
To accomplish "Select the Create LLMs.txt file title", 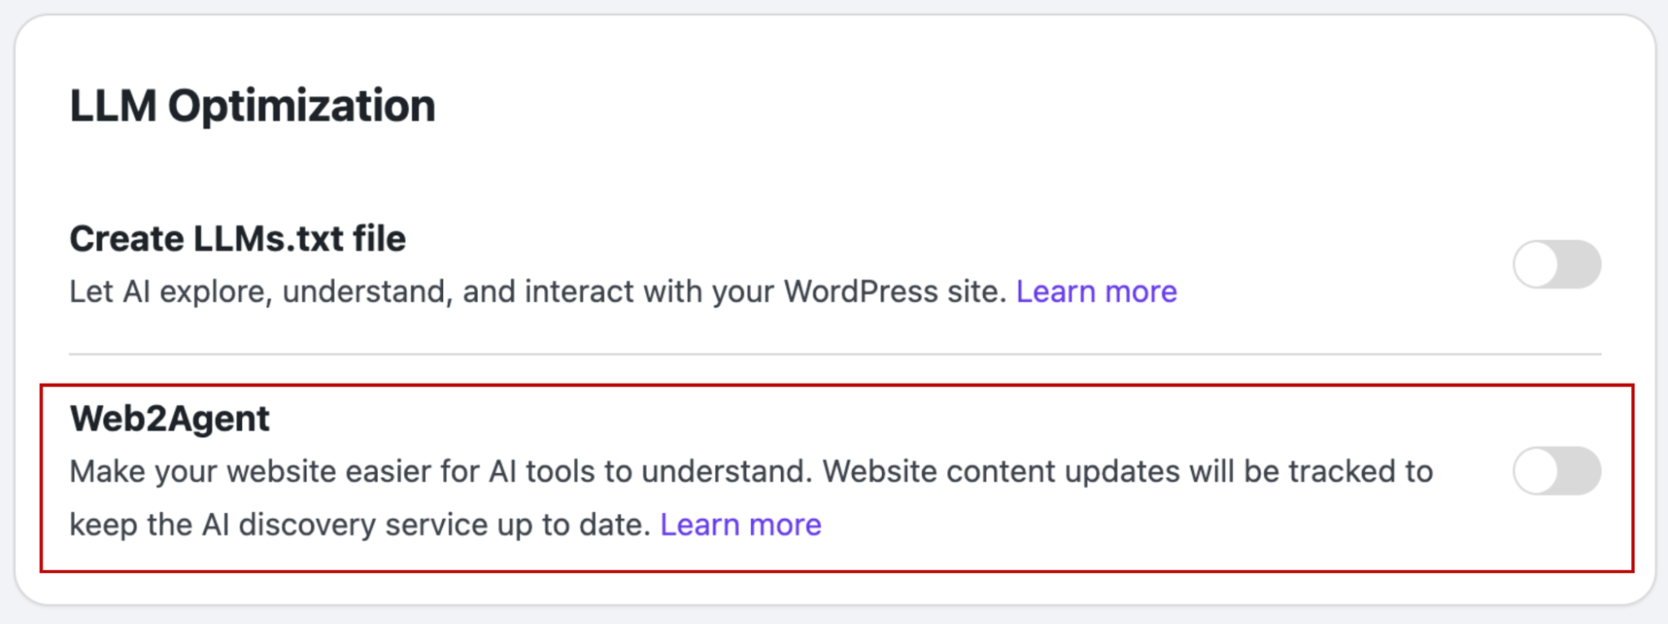I will 238,239.
